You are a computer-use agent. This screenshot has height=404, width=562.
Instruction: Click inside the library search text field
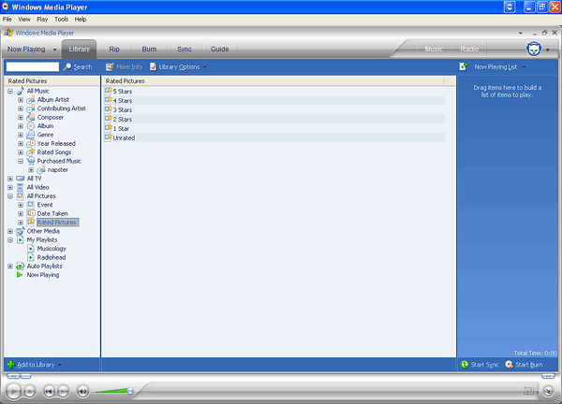[x=32, y=67]
